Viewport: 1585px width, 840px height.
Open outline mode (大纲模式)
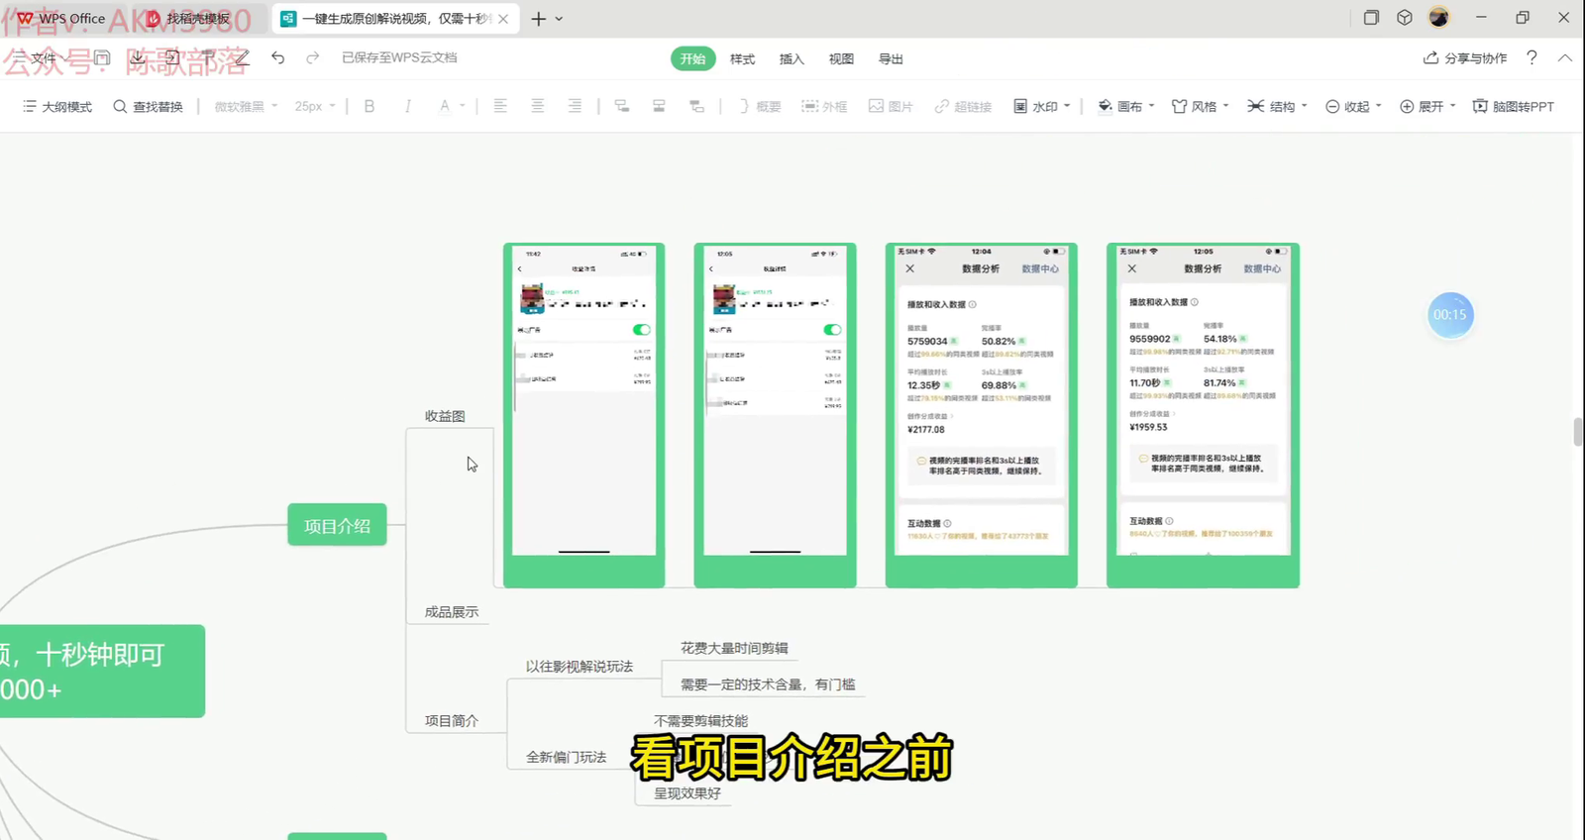click(56, 106)
